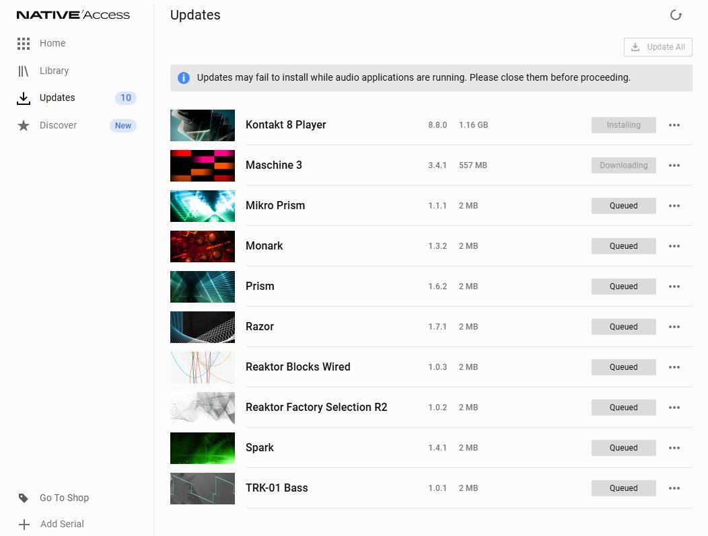Click the Reaktor Blocks Wired thumbnail
Screen dimensions: 708x536
[203, 368]
